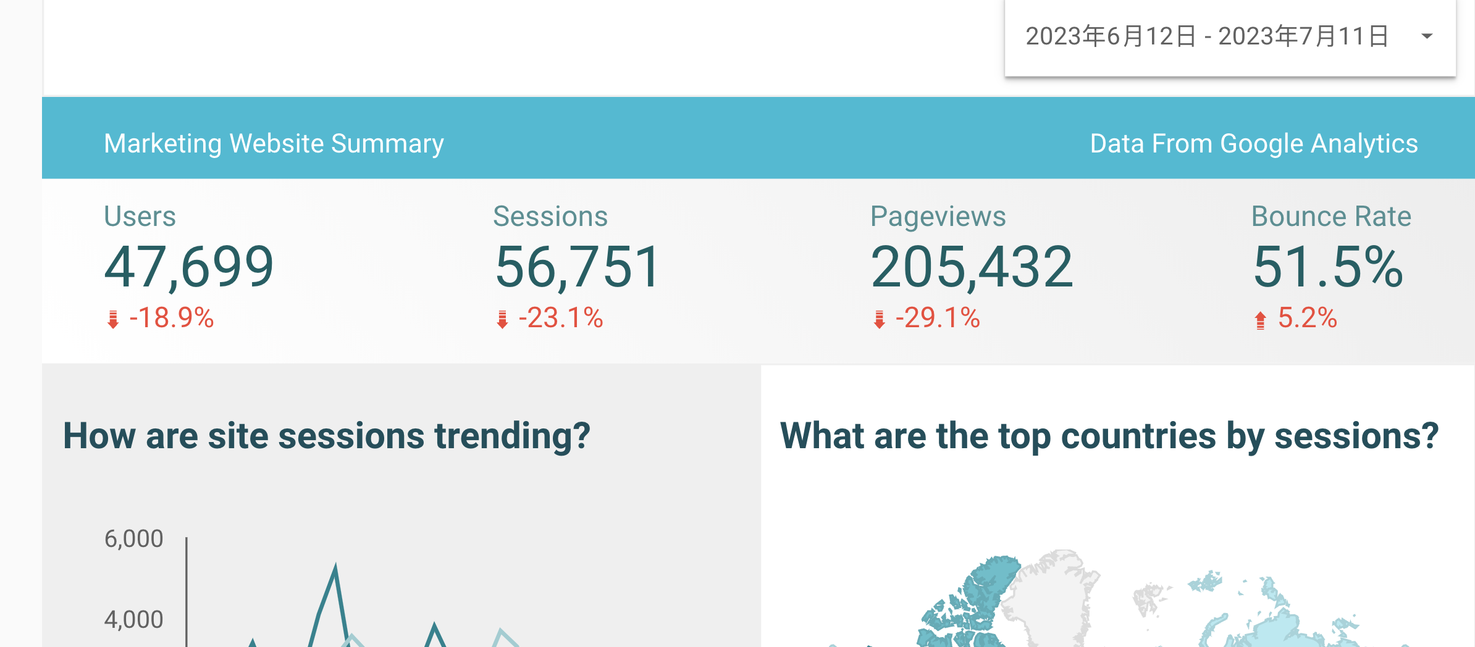Image resolution: width=1475 pixels, height=647 pixels.
Task: Click Data From Google Analytics text
Action: [x=1254, y=144]
